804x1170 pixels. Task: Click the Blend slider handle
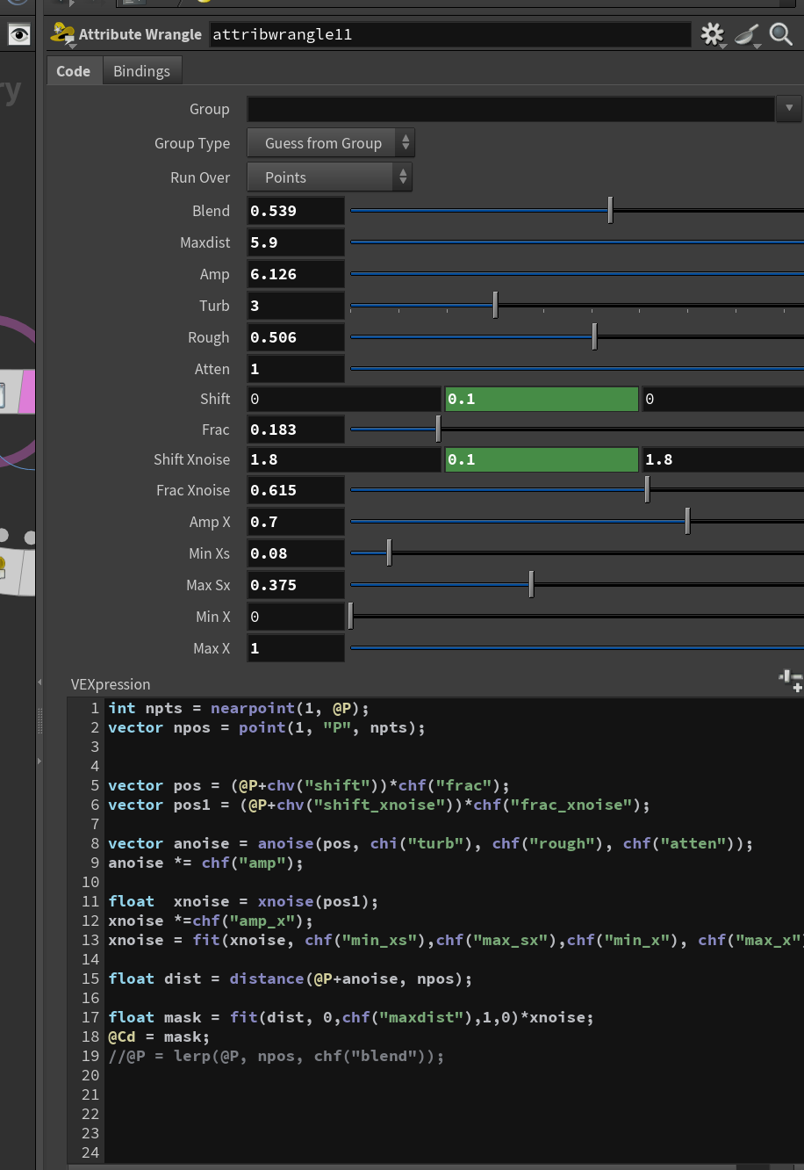pos(610,211)
